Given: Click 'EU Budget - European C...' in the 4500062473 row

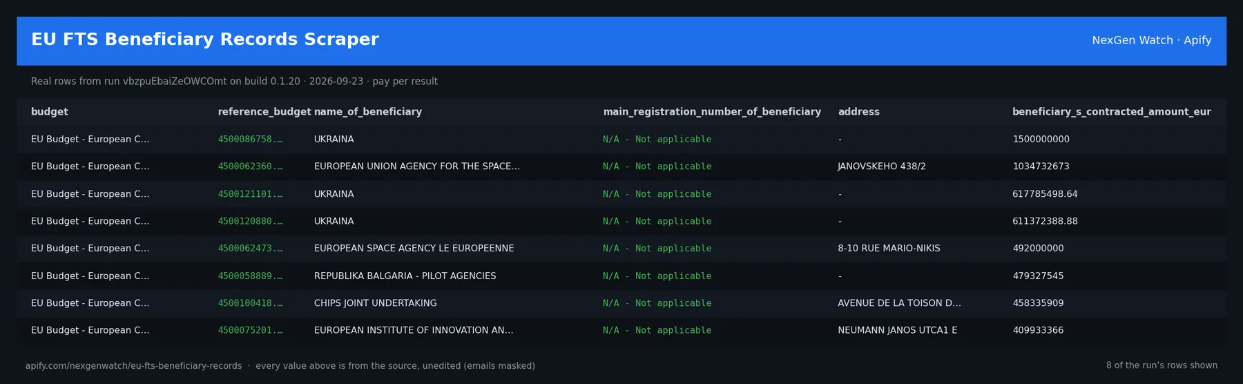Looking at the screenshot, I should (x=90, y=249).
